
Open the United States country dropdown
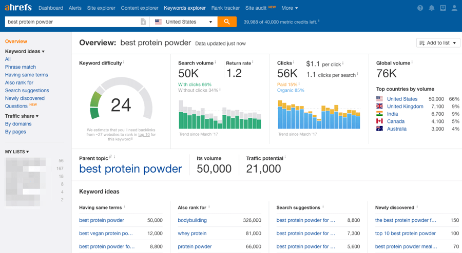183,22
